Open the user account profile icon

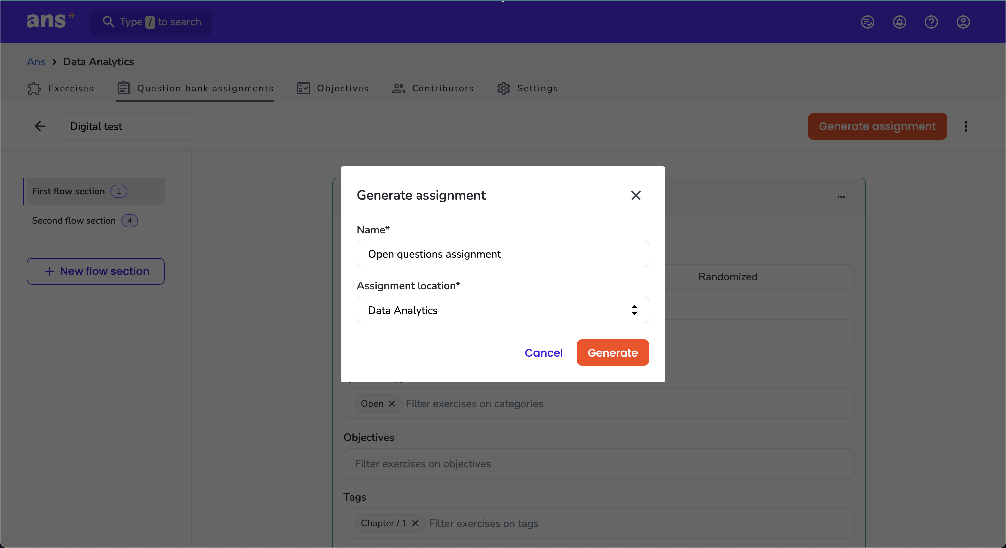point(963,22)
